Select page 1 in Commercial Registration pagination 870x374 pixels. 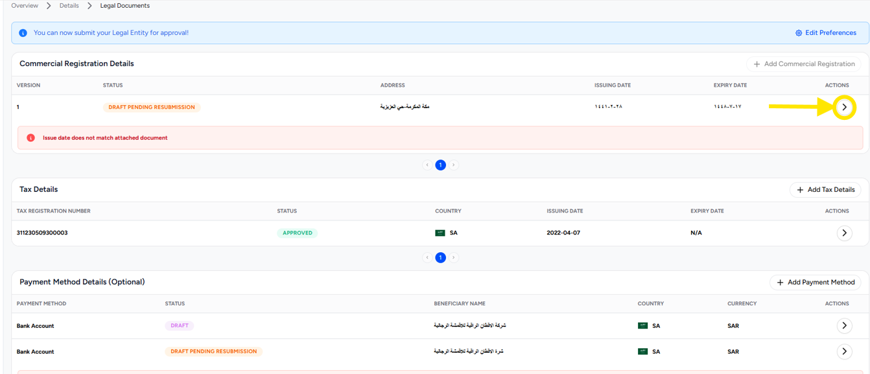440,165
